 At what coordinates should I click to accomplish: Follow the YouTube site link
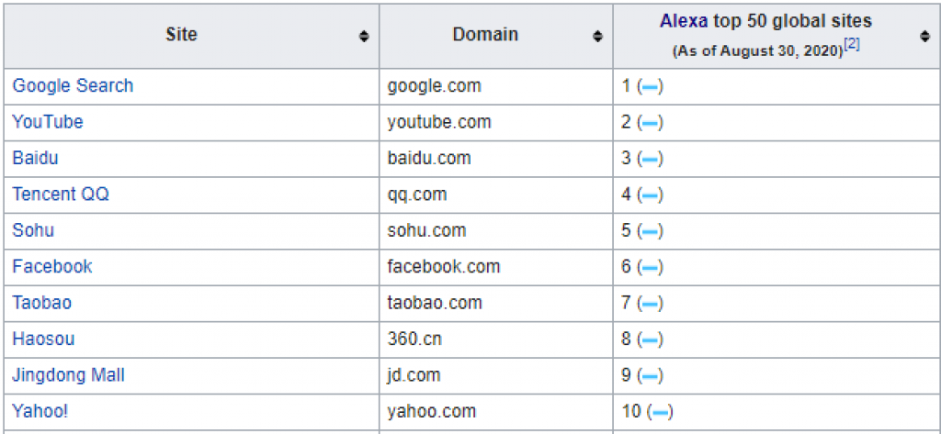click(48, 122)
